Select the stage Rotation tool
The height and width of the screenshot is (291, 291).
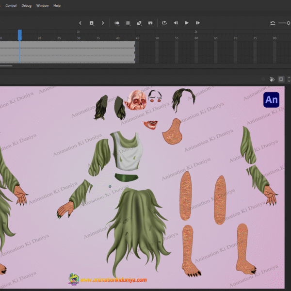pyautogui.click(x=272, y=79)
